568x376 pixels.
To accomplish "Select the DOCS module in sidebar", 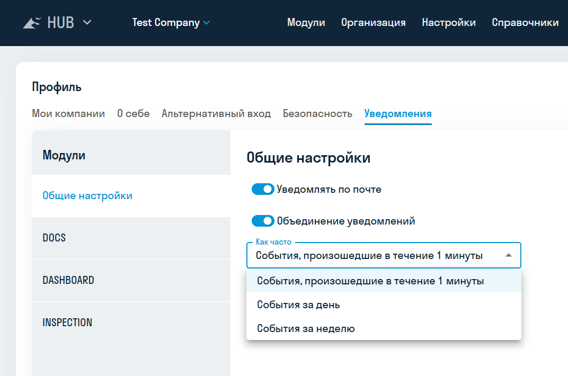I will [131, 238].
